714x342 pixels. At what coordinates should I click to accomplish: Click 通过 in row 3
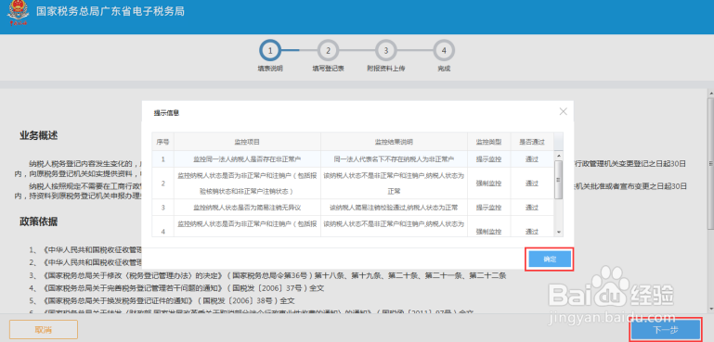pyautogui.click(x=532, y=208)
